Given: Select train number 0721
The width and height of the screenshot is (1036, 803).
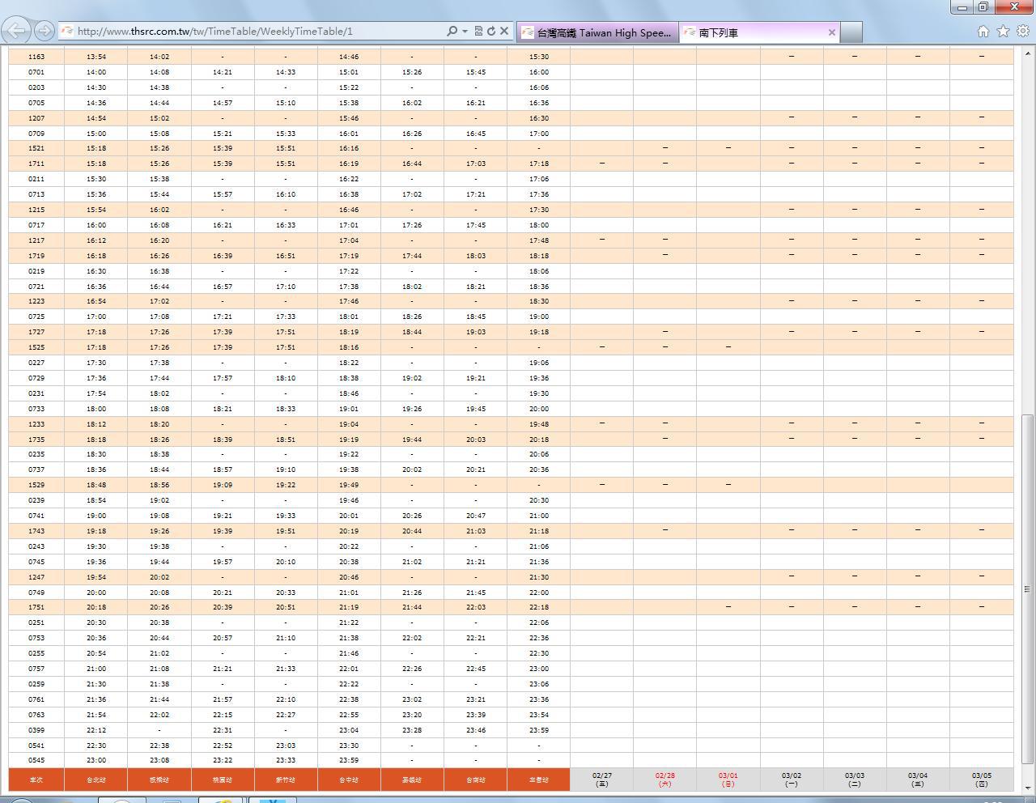Looking at the screenshot, I should pos(36,287).
